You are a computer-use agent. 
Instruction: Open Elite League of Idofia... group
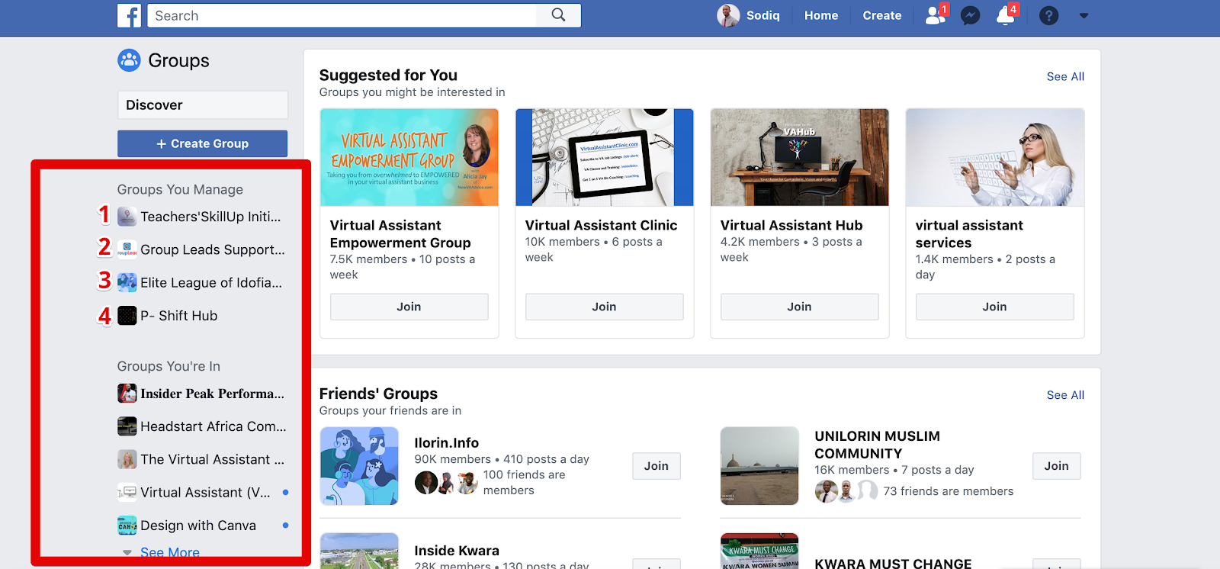[x=211, y=282]
